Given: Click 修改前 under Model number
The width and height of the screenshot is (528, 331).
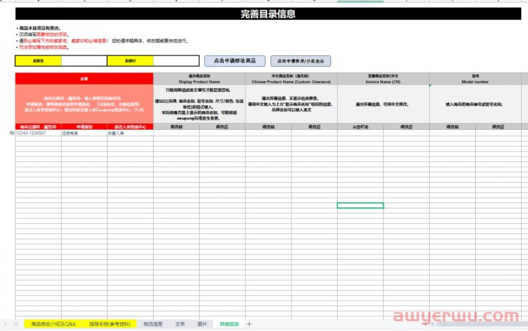Looking at the screenshot, I should point(452,127).
